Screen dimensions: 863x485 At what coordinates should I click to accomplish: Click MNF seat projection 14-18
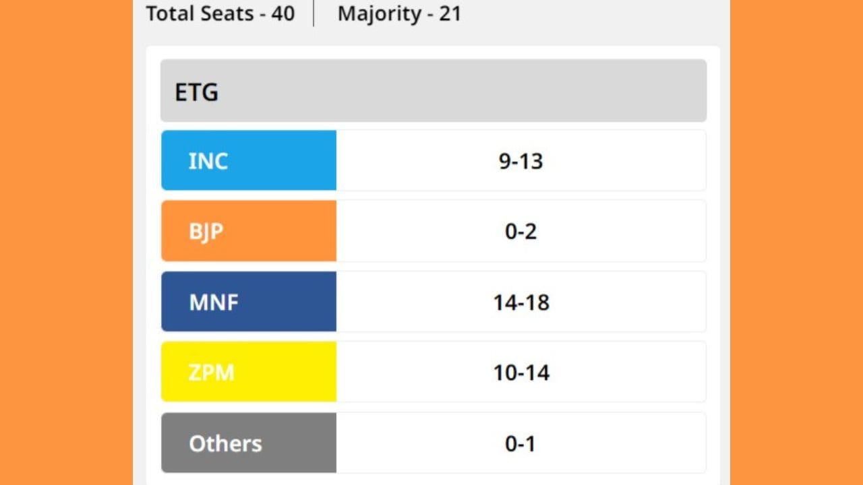pyautogui.click(x=520, y=302)
